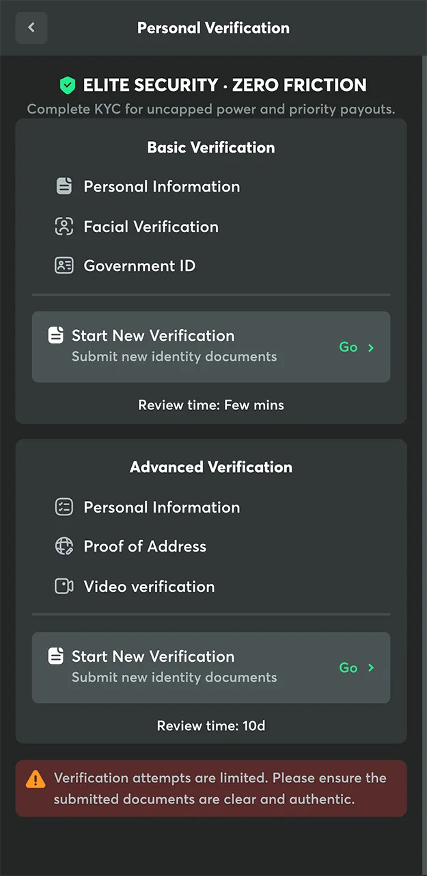
Task: Click the 'Complete KYC for uncapped power' subtitle
Action: click(x=211, y=109)
